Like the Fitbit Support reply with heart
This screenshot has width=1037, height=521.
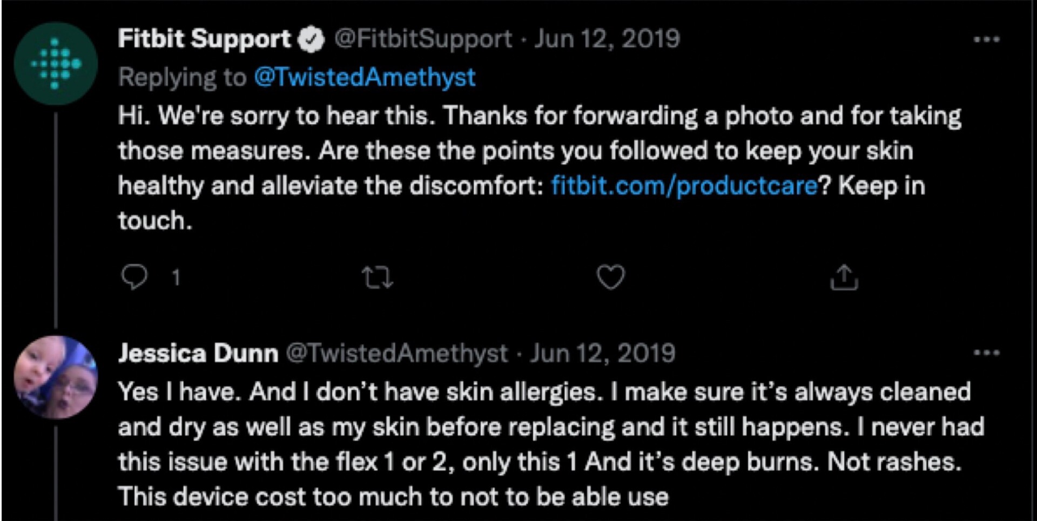pos(610,277)
